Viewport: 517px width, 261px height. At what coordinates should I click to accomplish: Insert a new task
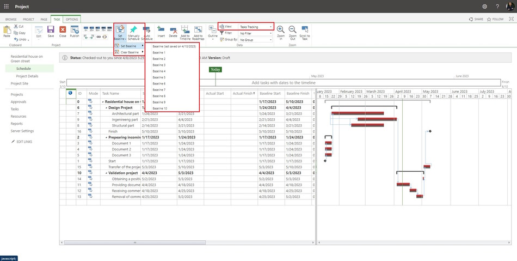[x=161, y=32]
